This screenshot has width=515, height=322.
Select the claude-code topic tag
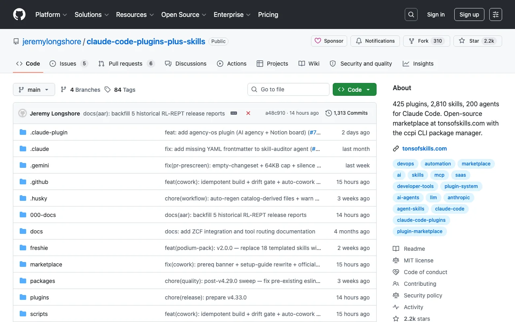click(450, 209)
